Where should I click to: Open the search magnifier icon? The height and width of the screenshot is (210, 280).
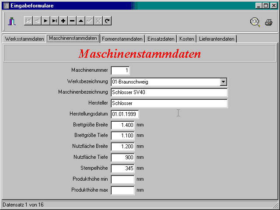tap(255, 22)
